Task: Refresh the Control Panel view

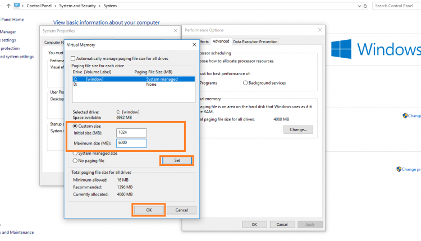Action: coord(365,6)
